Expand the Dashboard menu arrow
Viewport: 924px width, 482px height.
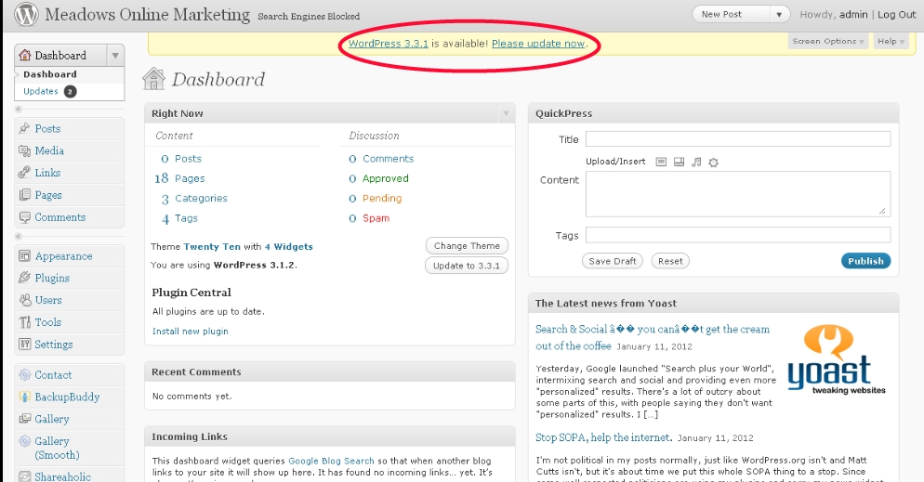(x=115, y=56)
